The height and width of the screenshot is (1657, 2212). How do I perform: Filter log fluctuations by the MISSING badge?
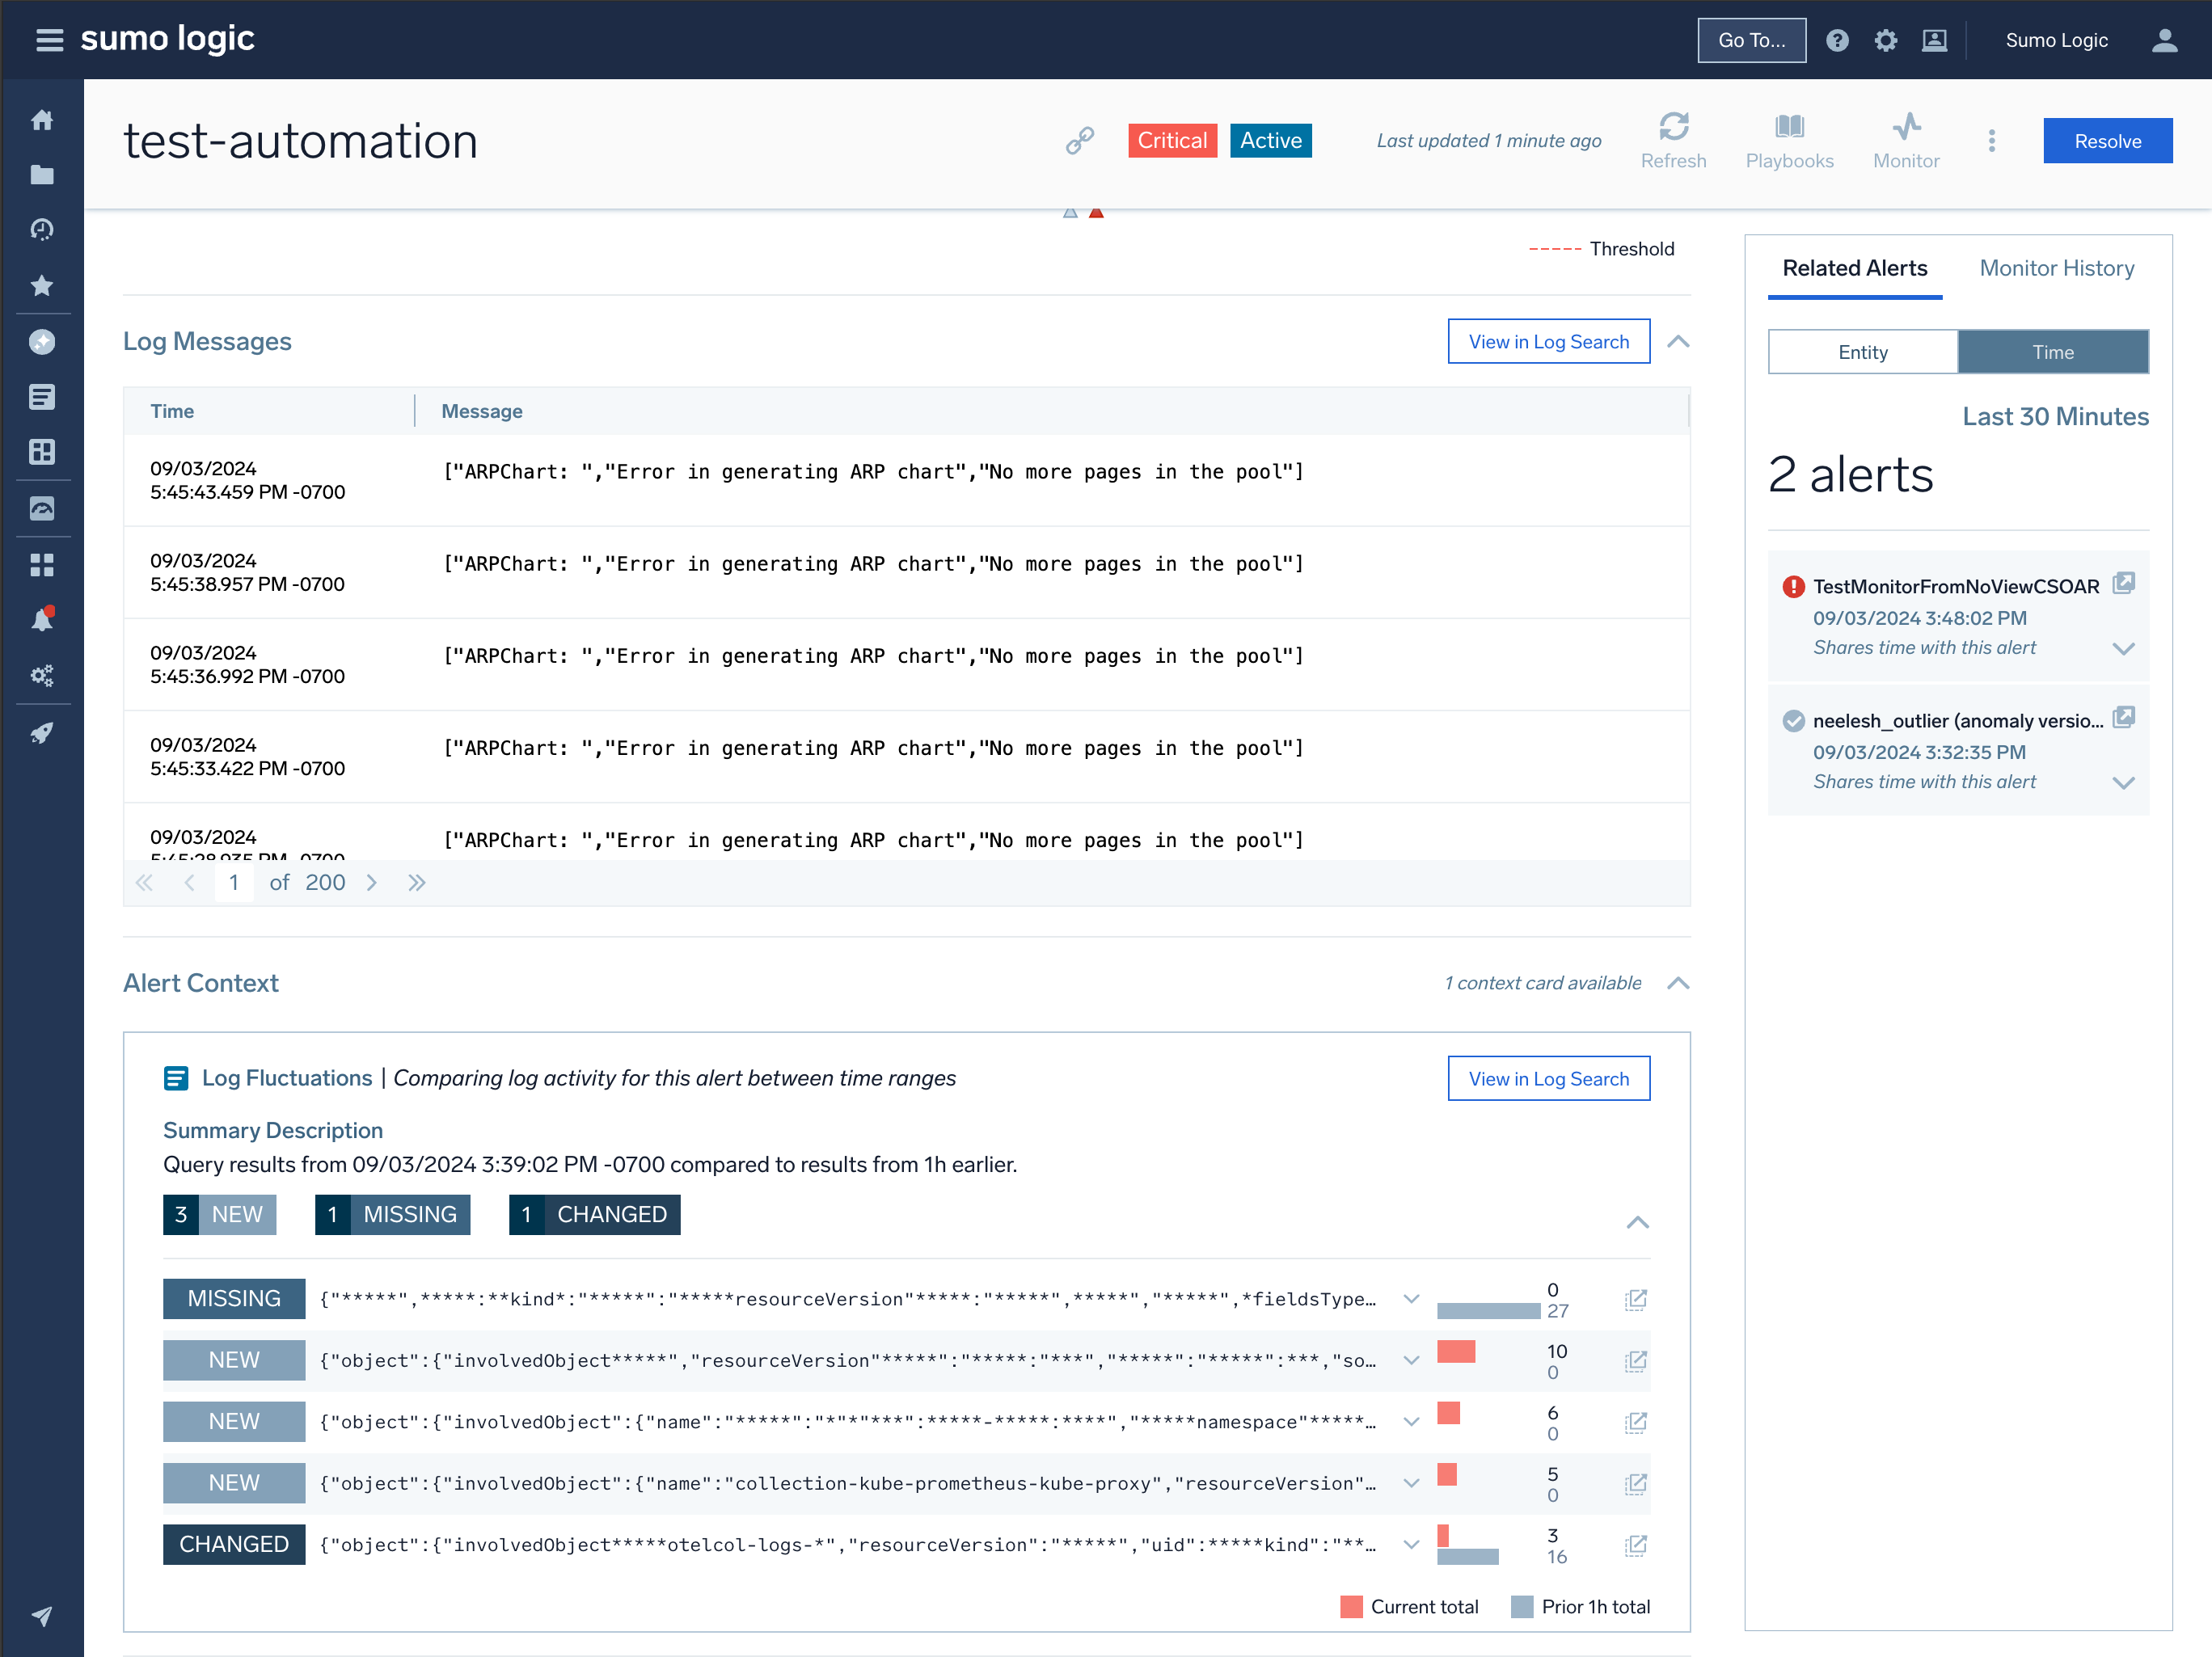click(392, 1214)
